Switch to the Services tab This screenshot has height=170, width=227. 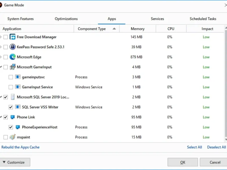click(157, 19)
